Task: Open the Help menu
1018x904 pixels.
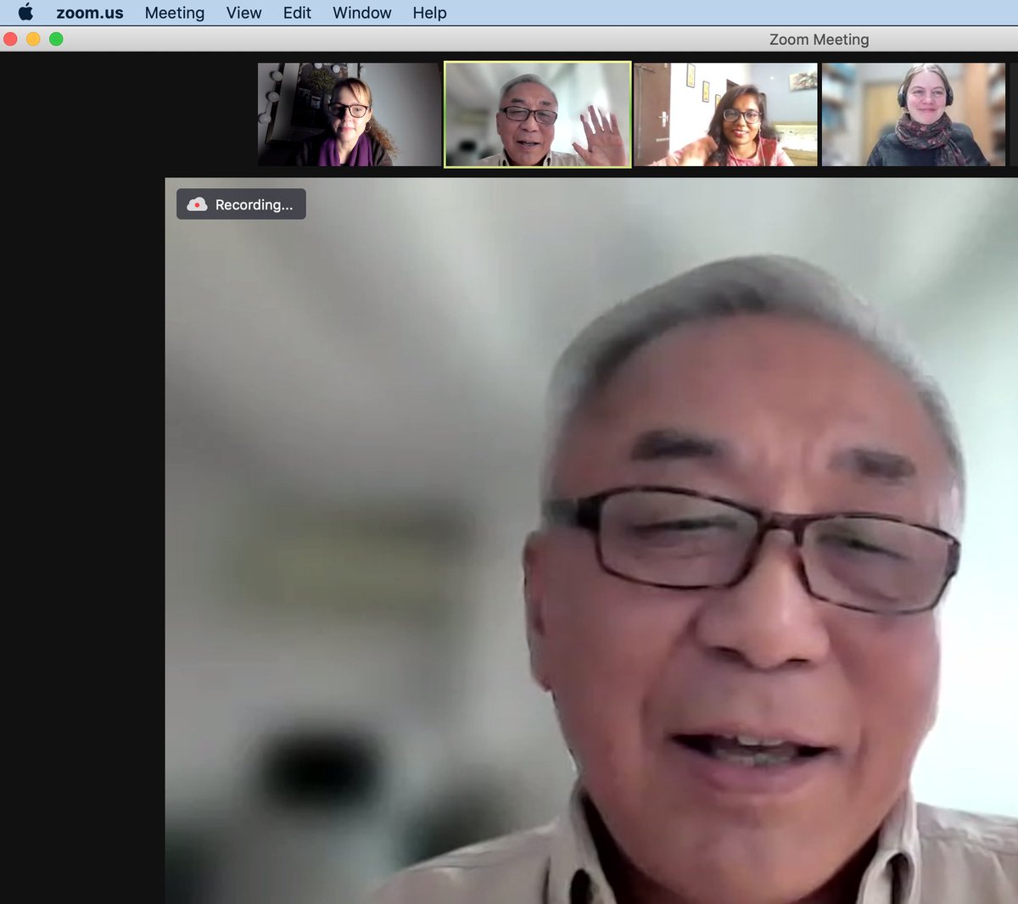Action: click(x=429, y=13)
